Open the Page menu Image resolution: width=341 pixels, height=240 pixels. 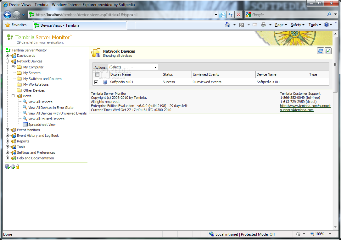click(281, 25)
